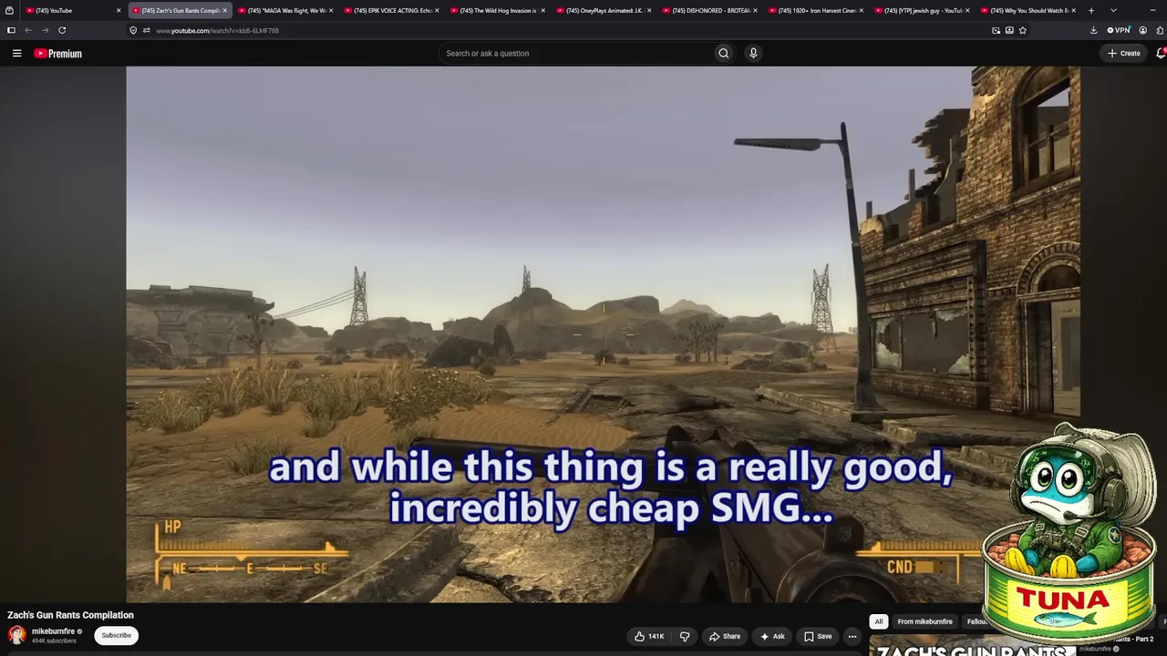Expand the tab list dropdown chevron
The width and height of the screenshot is (1167, 656).
(x=1113, y=10)
